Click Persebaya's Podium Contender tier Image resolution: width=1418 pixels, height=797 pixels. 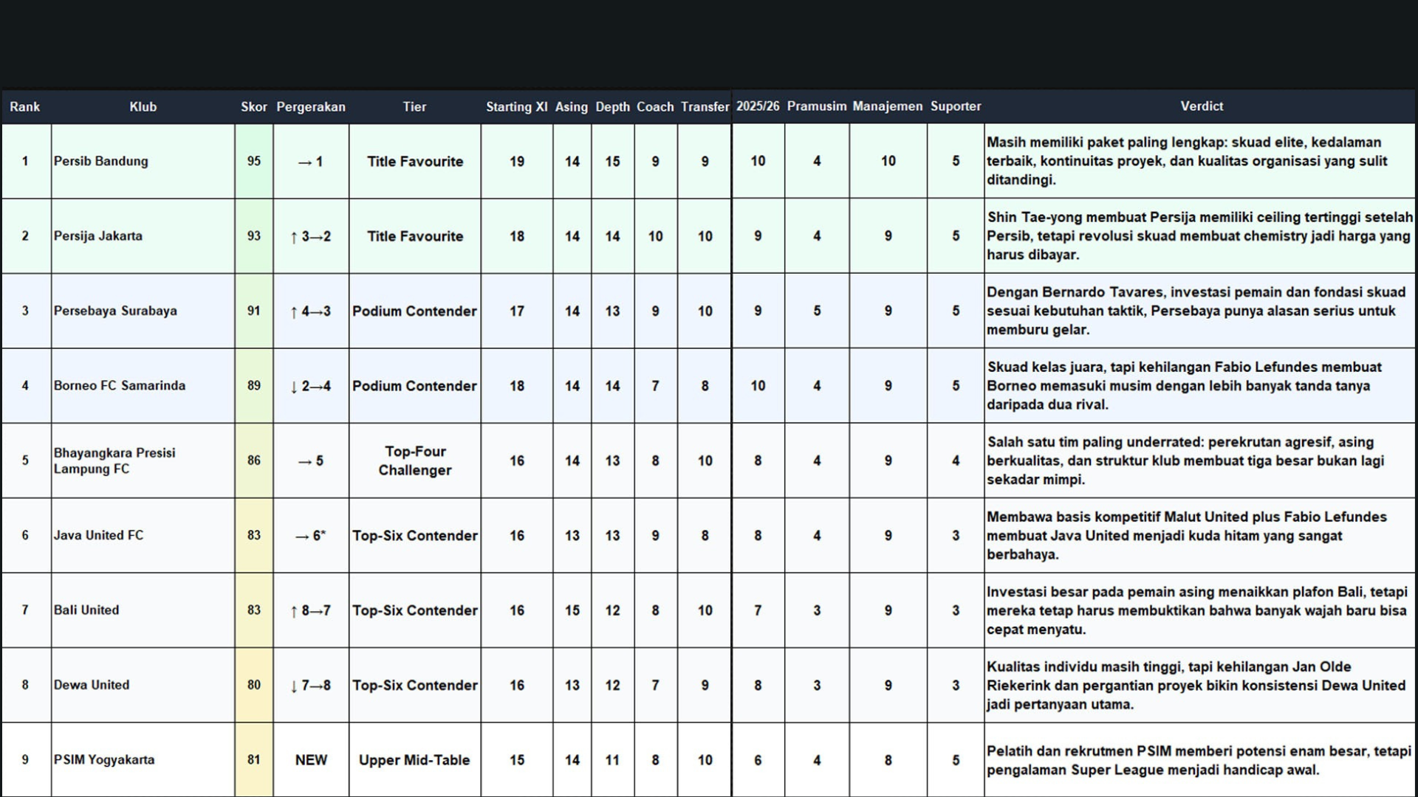tap(415, 311)
